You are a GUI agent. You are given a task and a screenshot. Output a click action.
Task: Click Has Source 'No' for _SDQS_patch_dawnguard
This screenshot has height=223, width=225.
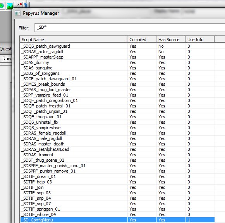coord(161,46)
